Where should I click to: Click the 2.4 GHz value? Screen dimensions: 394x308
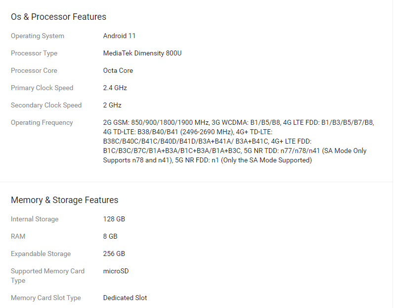[115, 88]
